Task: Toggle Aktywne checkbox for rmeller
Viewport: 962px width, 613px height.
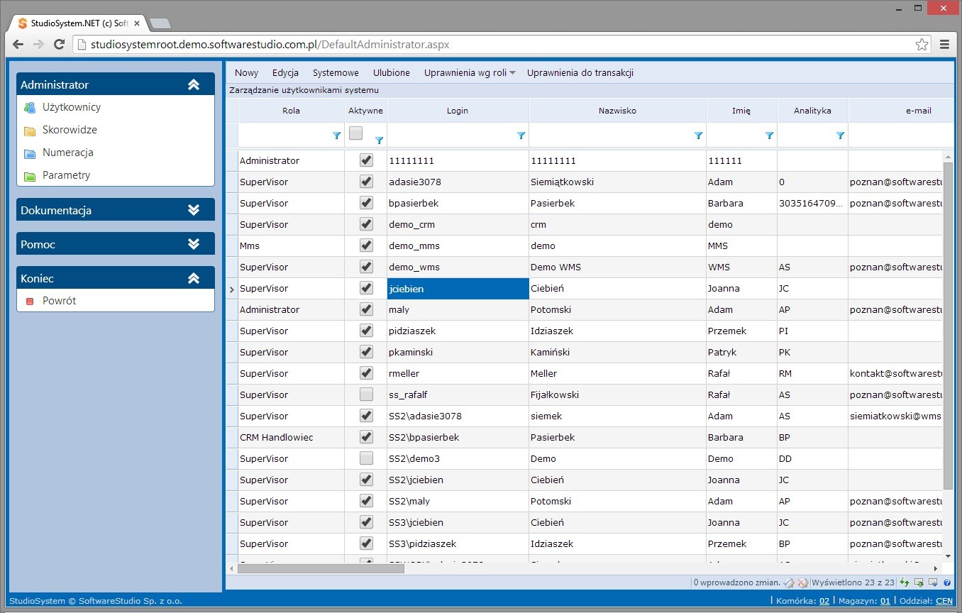Action: (366, 373)
